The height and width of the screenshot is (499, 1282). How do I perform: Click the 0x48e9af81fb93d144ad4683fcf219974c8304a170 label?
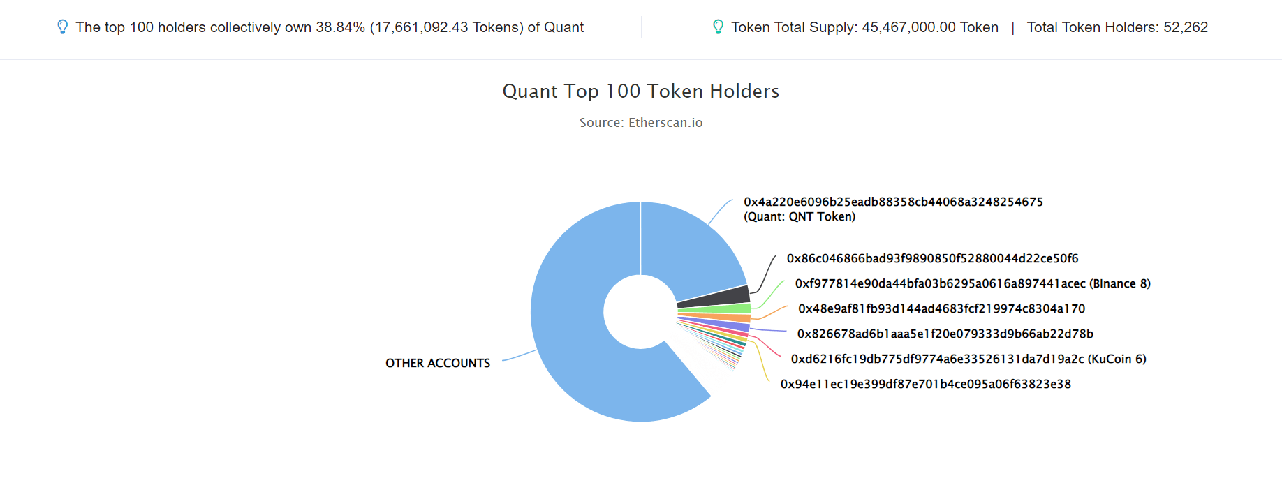tap(941, 308)
